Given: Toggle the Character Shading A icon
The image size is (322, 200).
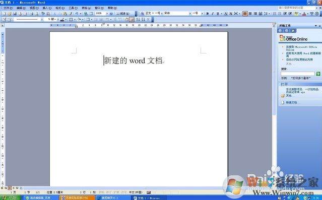Looking at the screenshot, I should pyautogui.click(x=231, y=14).
